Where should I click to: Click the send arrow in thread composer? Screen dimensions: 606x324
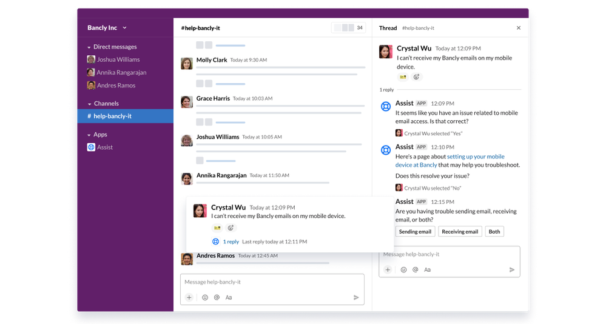click(x=512, y=270)
